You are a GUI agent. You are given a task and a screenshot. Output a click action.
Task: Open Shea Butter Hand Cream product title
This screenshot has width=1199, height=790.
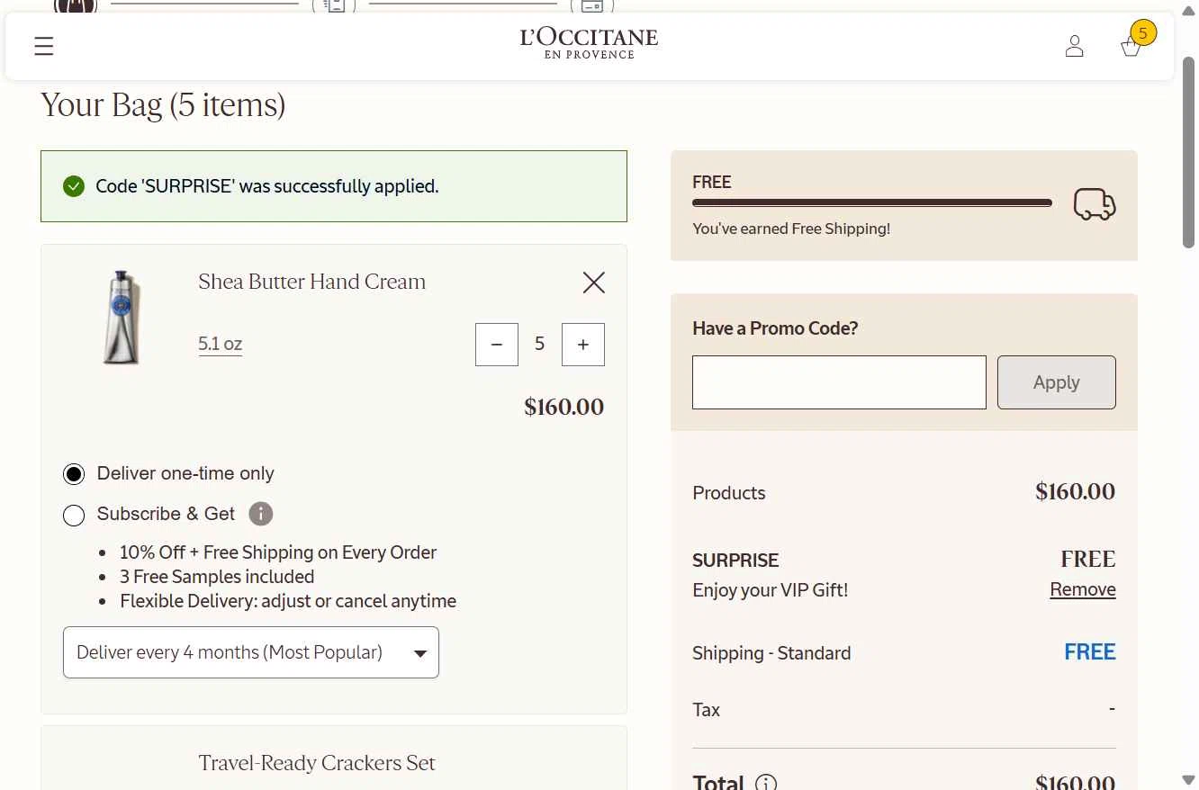tap(311, 282)
